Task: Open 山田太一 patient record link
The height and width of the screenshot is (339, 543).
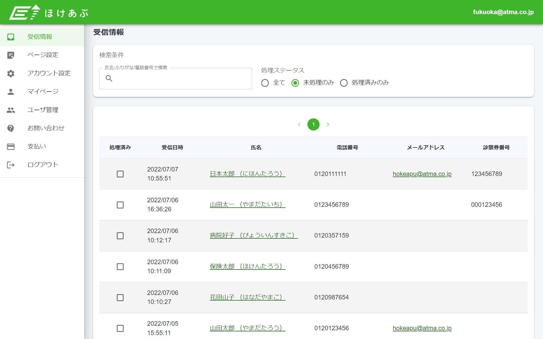Action: click(x=247, y=205)
